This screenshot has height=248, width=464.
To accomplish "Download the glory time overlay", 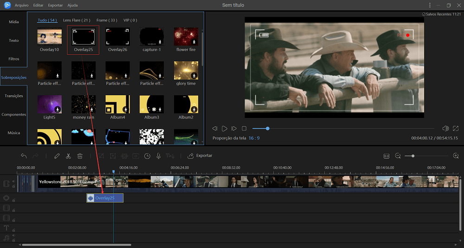I will (194, 76).
